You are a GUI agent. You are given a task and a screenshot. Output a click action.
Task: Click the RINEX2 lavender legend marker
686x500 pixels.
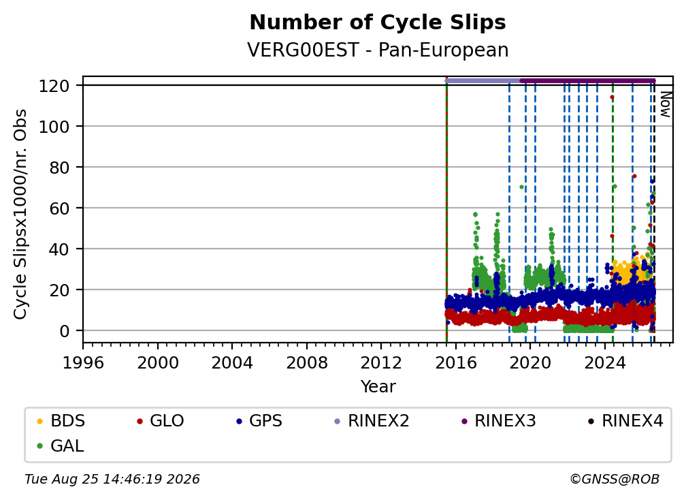(338, 421)
